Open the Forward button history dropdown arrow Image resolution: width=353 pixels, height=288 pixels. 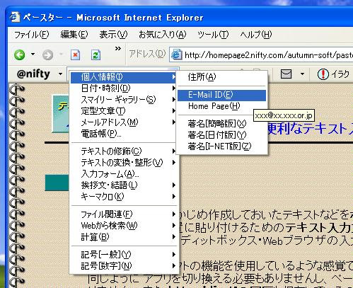pyautogui.click(x=61, y=54)
